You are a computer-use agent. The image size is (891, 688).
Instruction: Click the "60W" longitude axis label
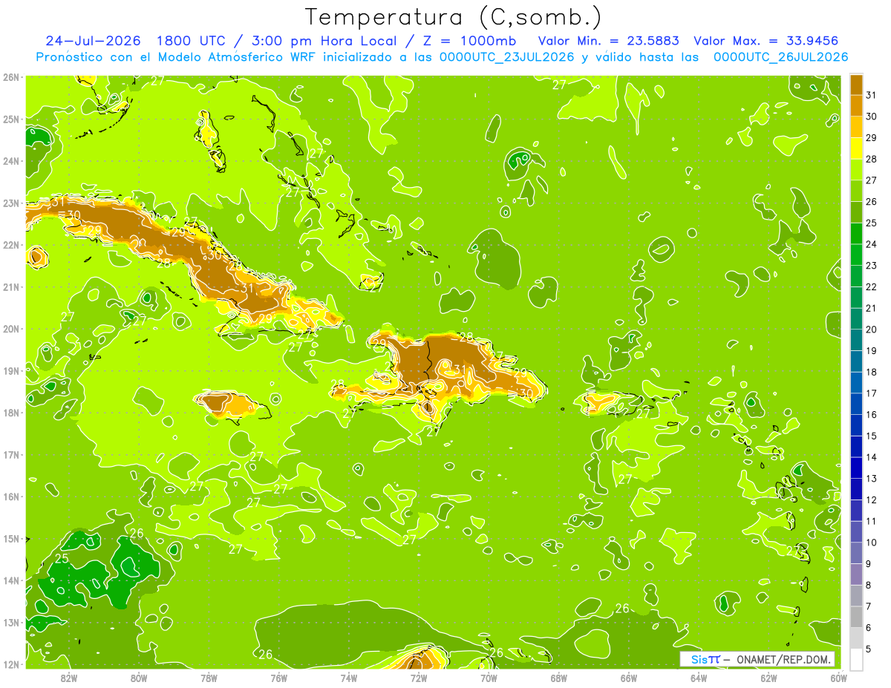(838, 678)
